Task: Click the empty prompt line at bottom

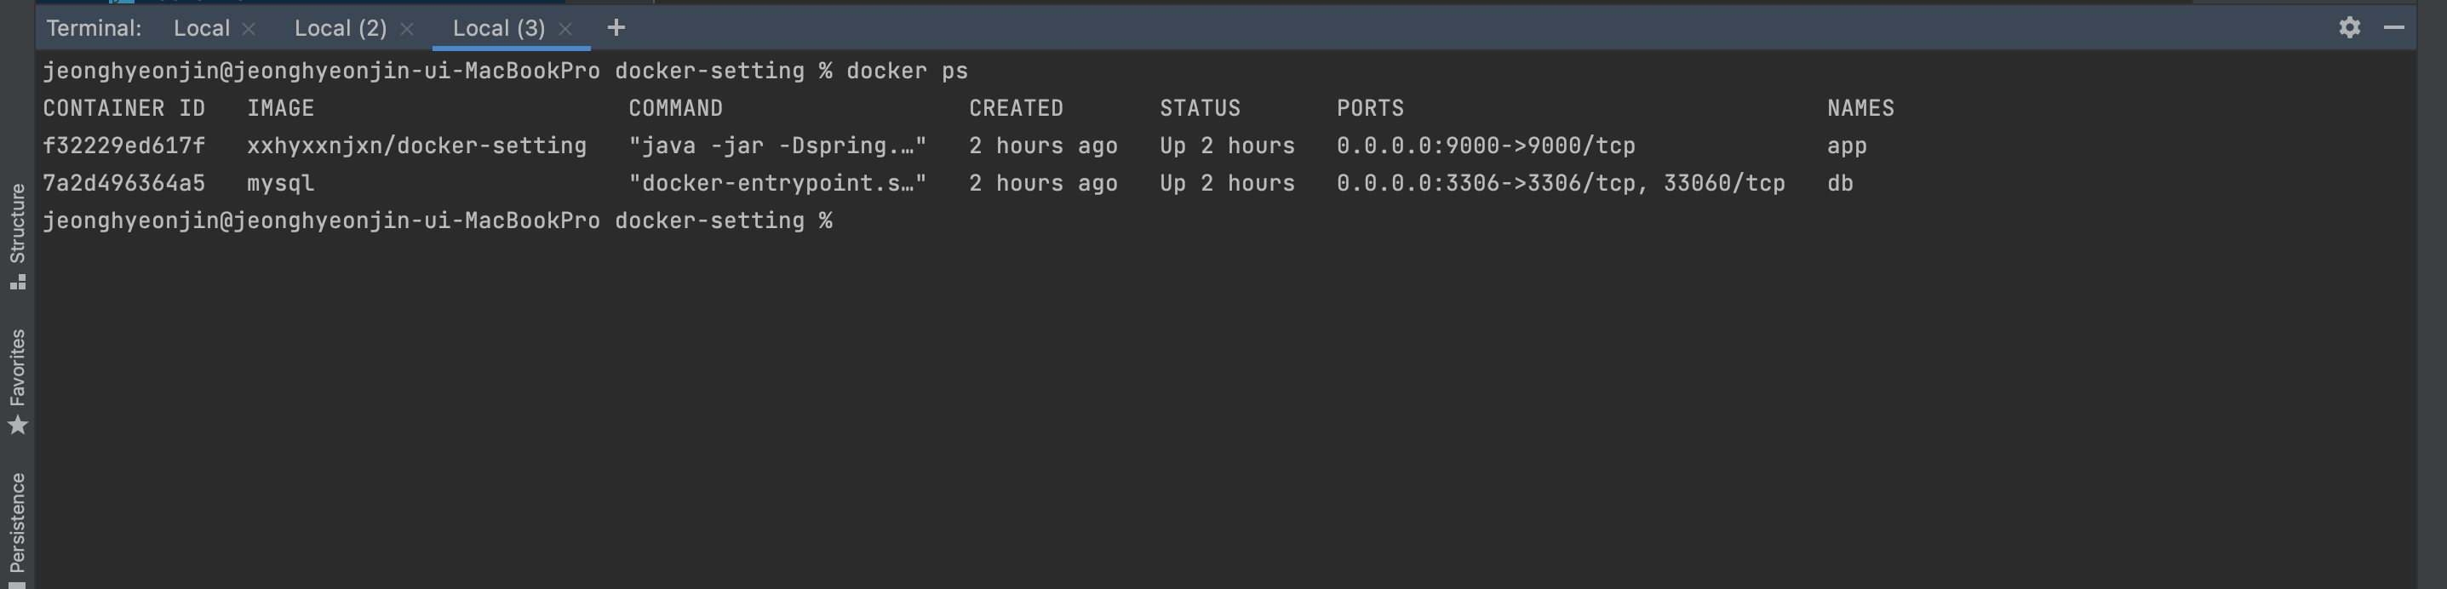Action: click(x=438, y=220)
